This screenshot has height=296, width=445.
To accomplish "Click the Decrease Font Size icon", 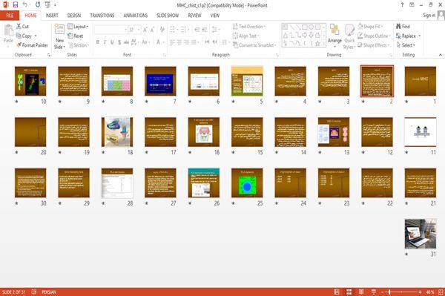I will [152, 30].
